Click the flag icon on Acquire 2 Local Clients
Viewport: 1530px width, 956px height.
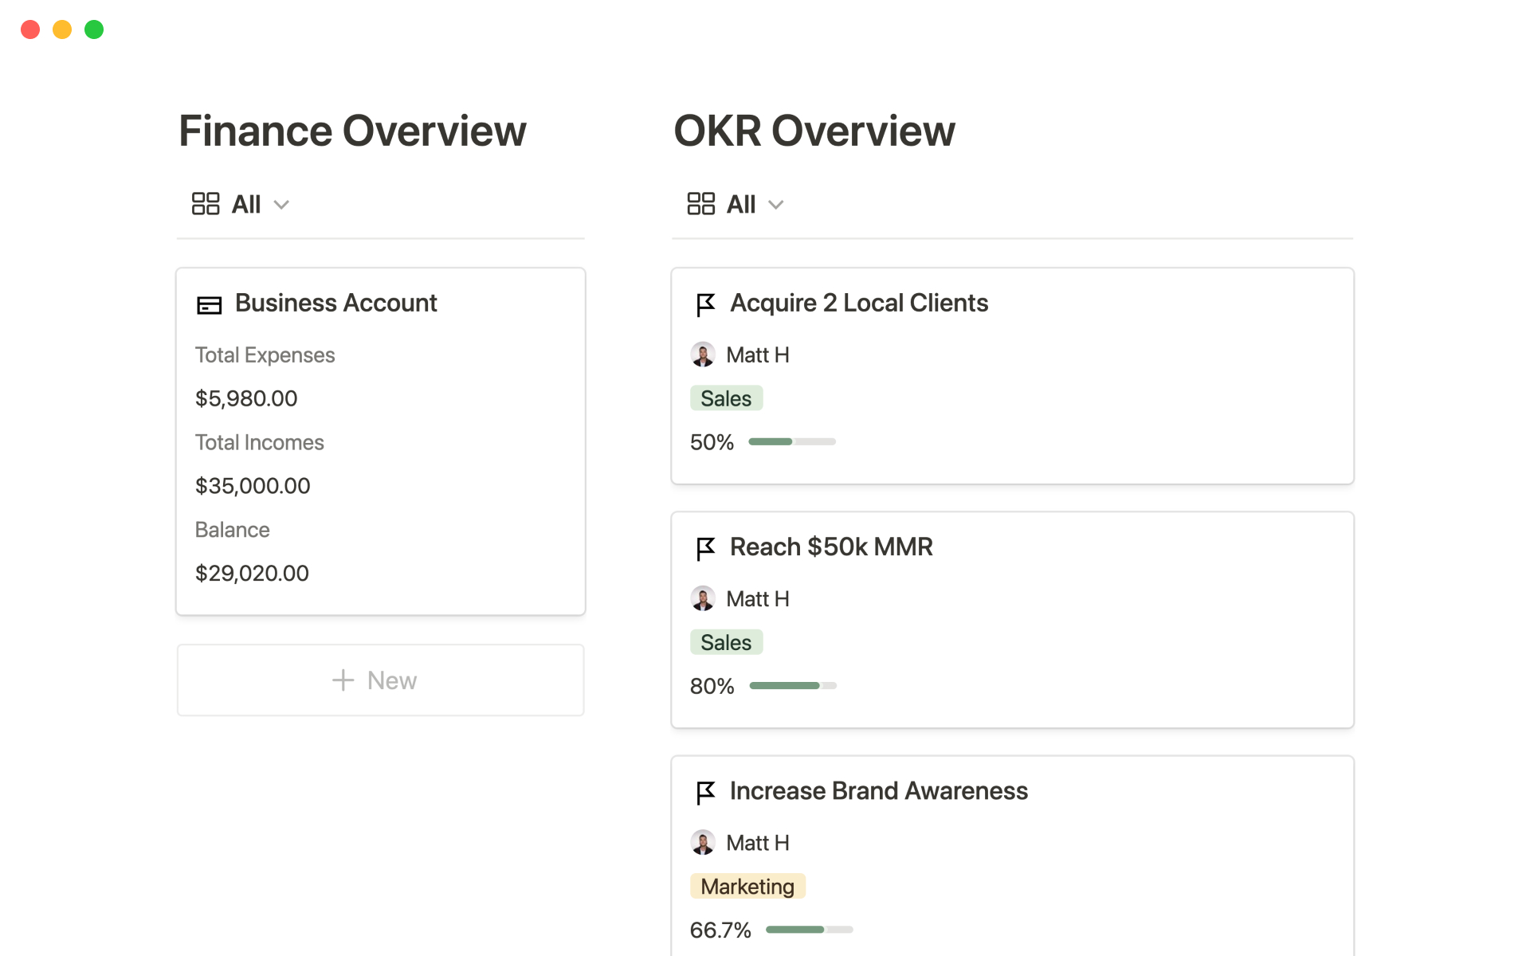click(705, 304)
